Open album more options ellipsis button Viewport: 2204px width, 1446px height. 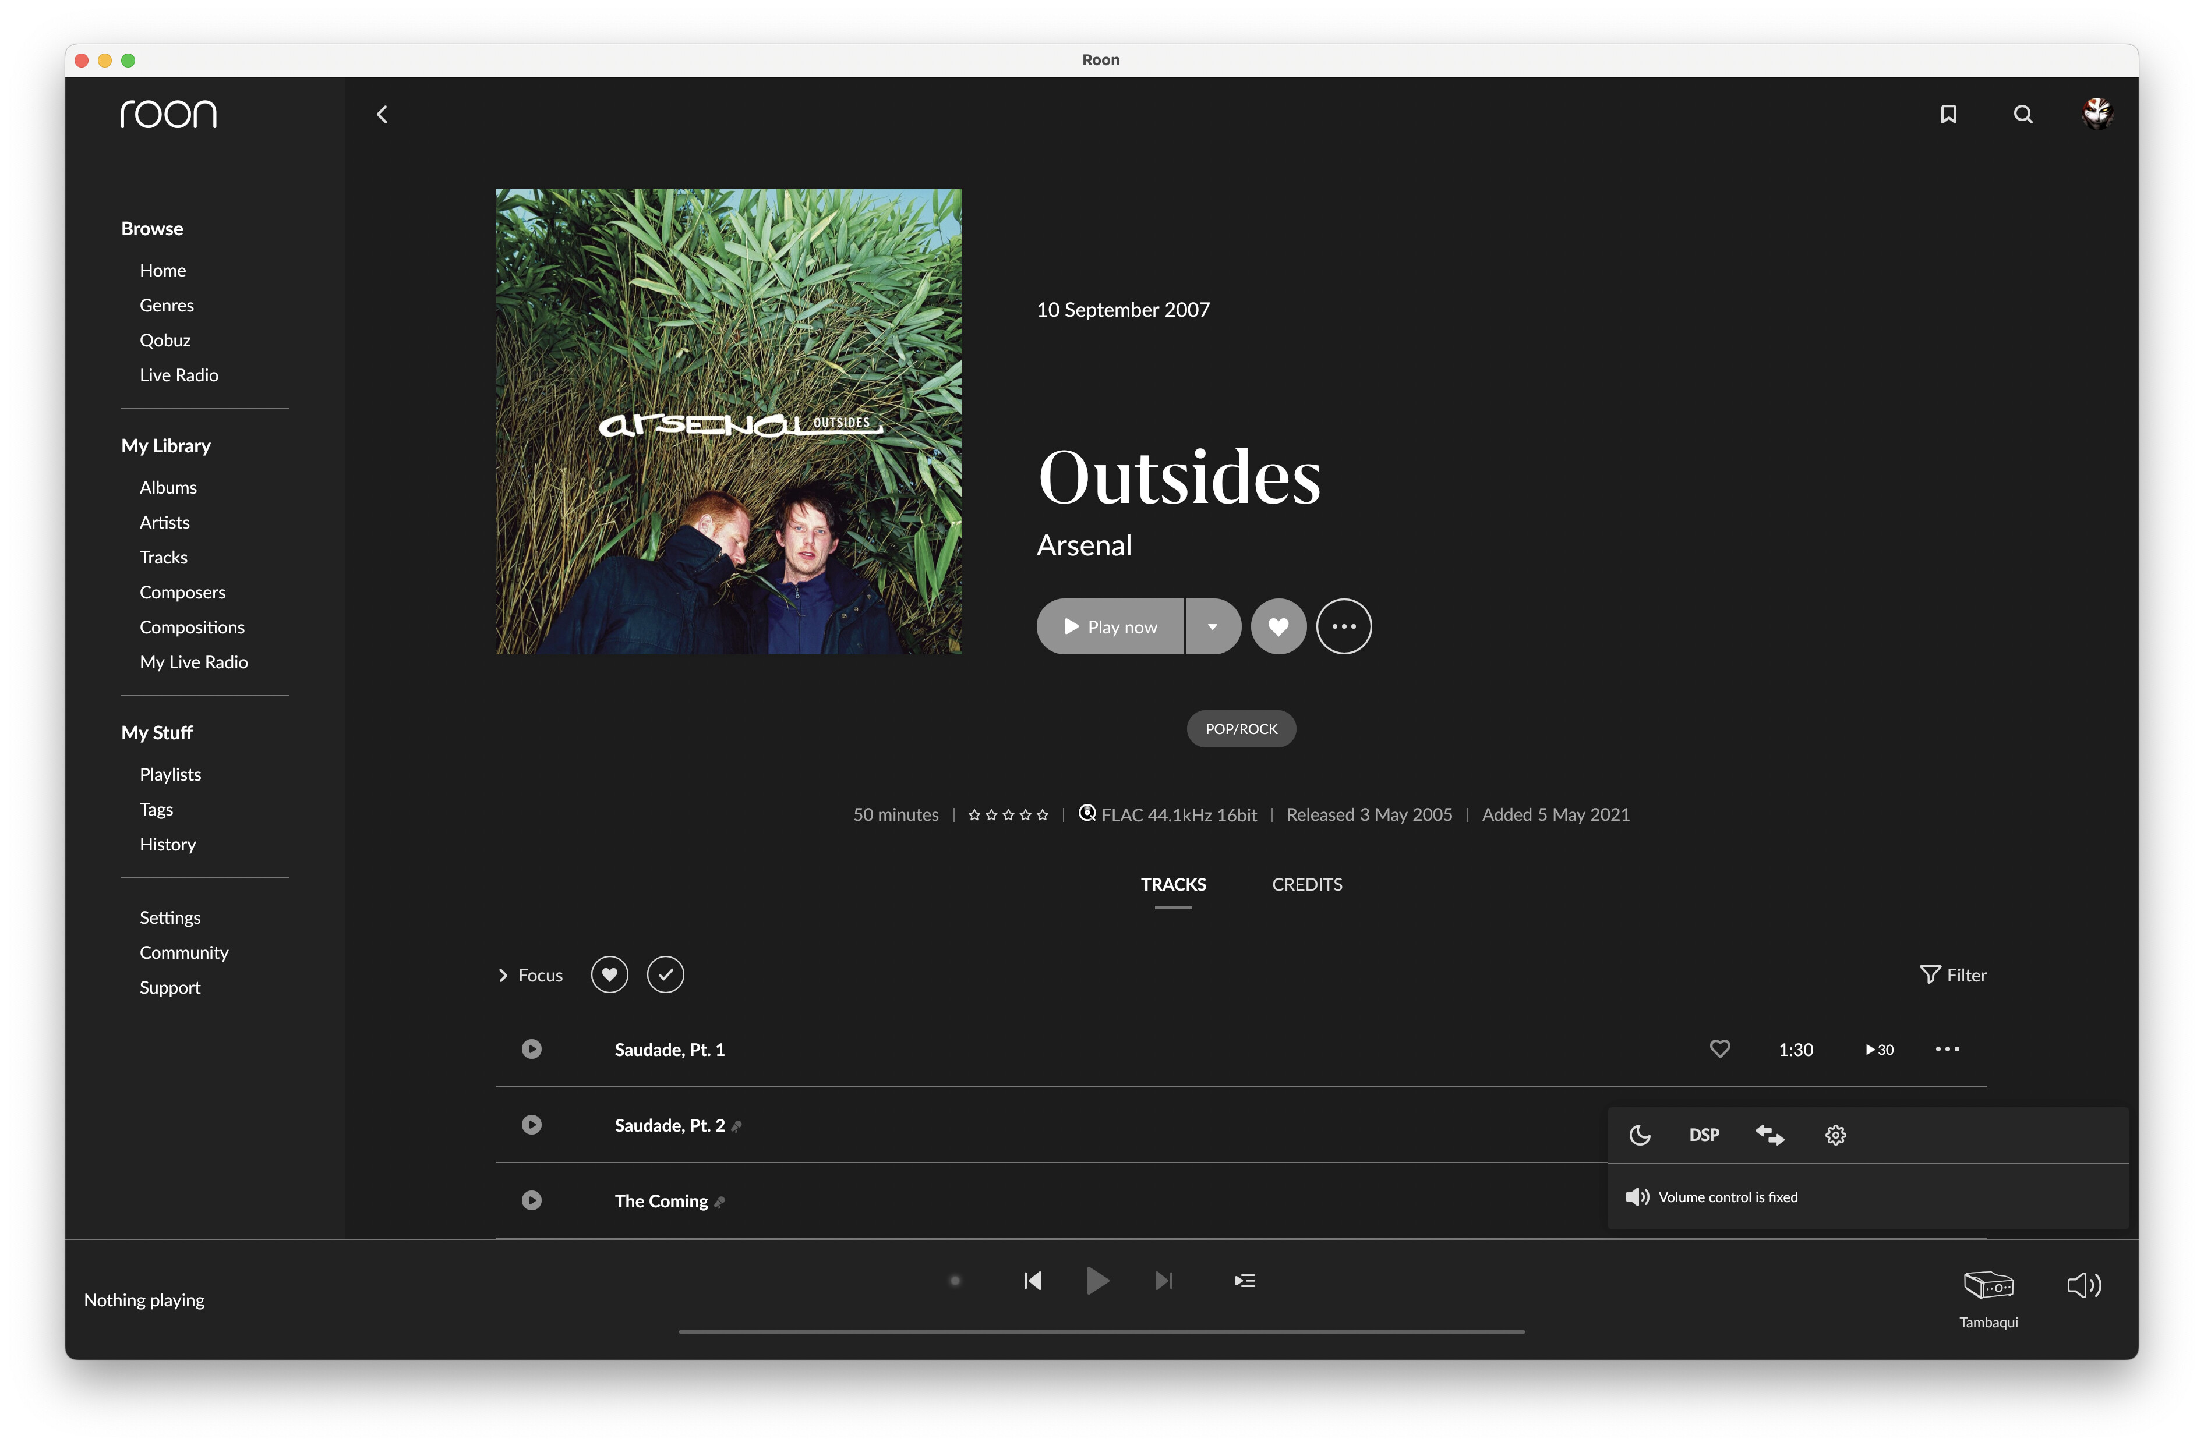click(x=1343, y=627)
